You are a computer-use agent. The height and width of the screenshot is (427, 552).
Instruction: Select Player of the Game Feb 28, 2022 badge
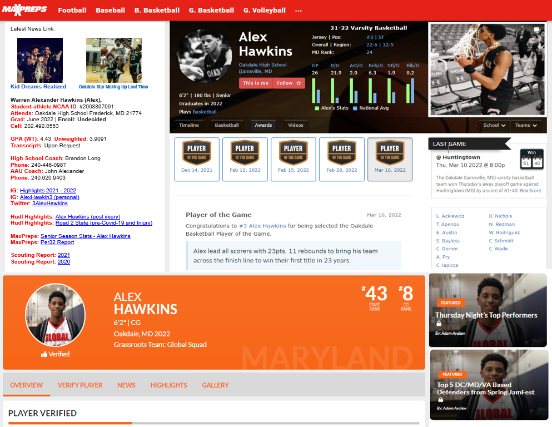342,160
